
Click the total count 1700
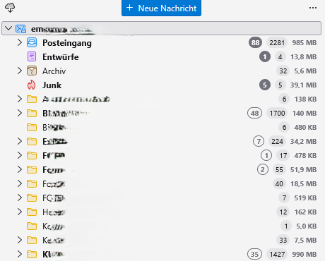pyautogui.click(x=277, y=113)
